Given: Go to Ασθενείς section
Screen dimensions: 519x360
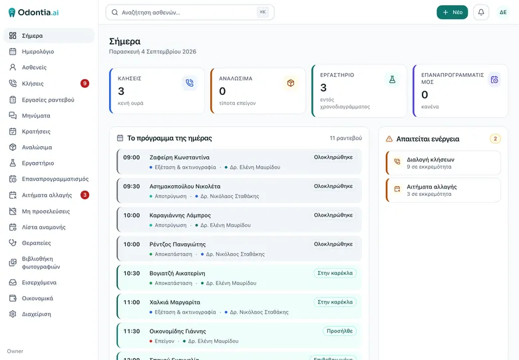Looking at the screenshot, I should (49, 67).
